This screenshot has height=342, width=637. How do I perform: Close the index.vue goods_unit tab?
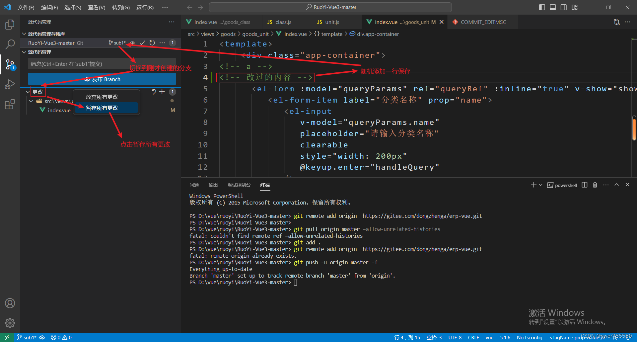[442, 22]
